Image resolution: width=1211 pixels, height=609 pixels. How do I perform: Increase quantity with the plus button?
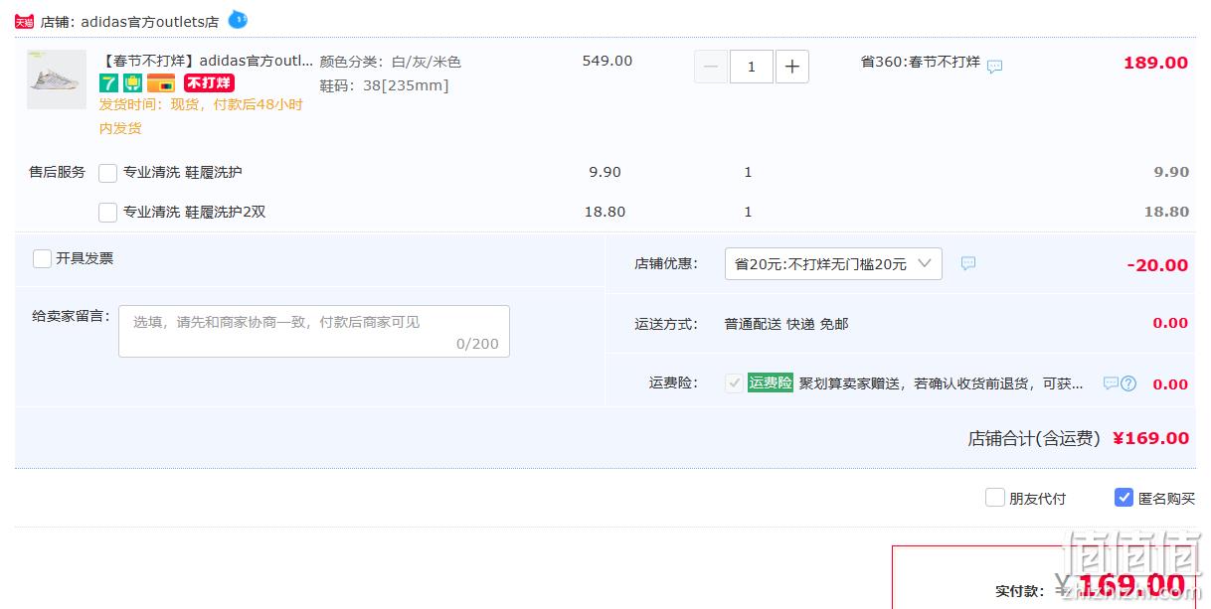coord(791,67)
